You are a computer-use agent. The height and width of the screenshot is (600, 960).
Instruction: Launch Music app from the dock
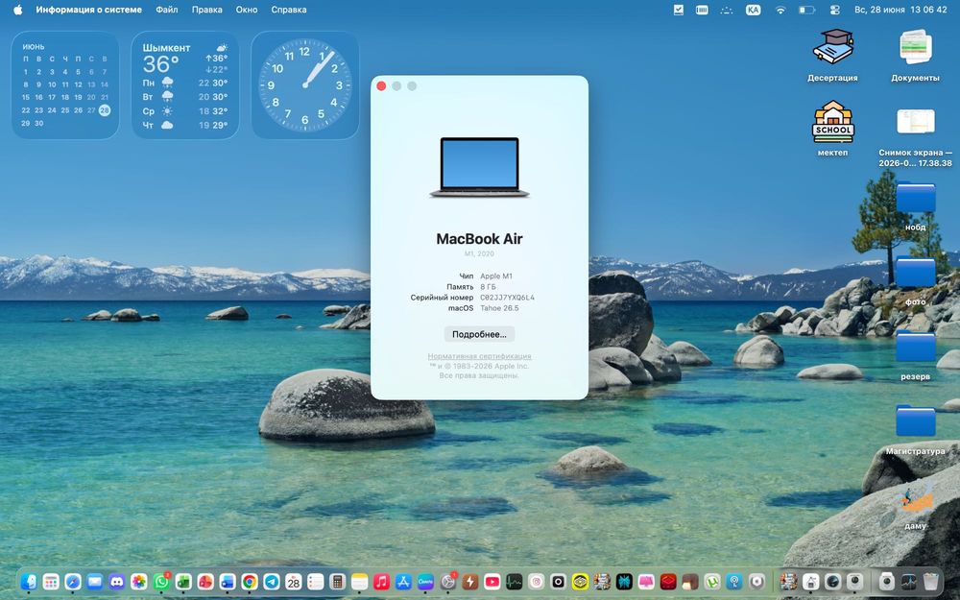tap(381, 581)
